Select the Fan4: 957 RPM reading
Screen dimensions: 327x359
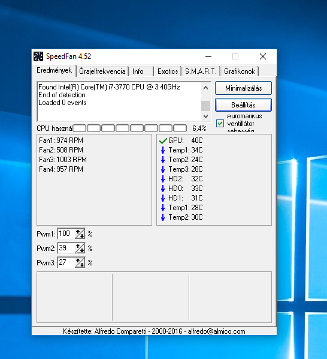tap(61, 169)
